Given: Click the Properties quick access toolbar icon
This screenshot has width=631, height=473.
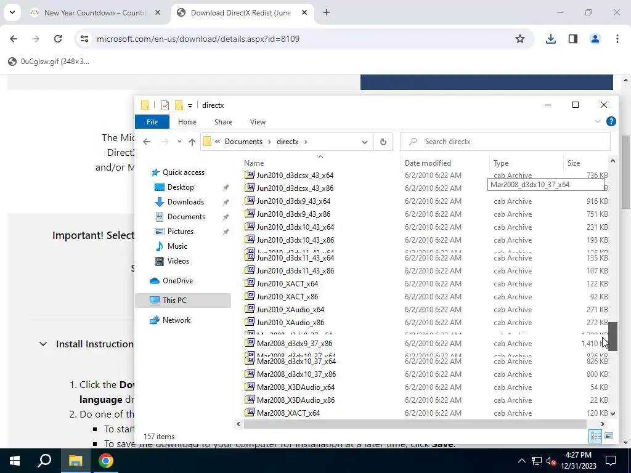Looking at the screenshot, I should [x=165, y=105].
